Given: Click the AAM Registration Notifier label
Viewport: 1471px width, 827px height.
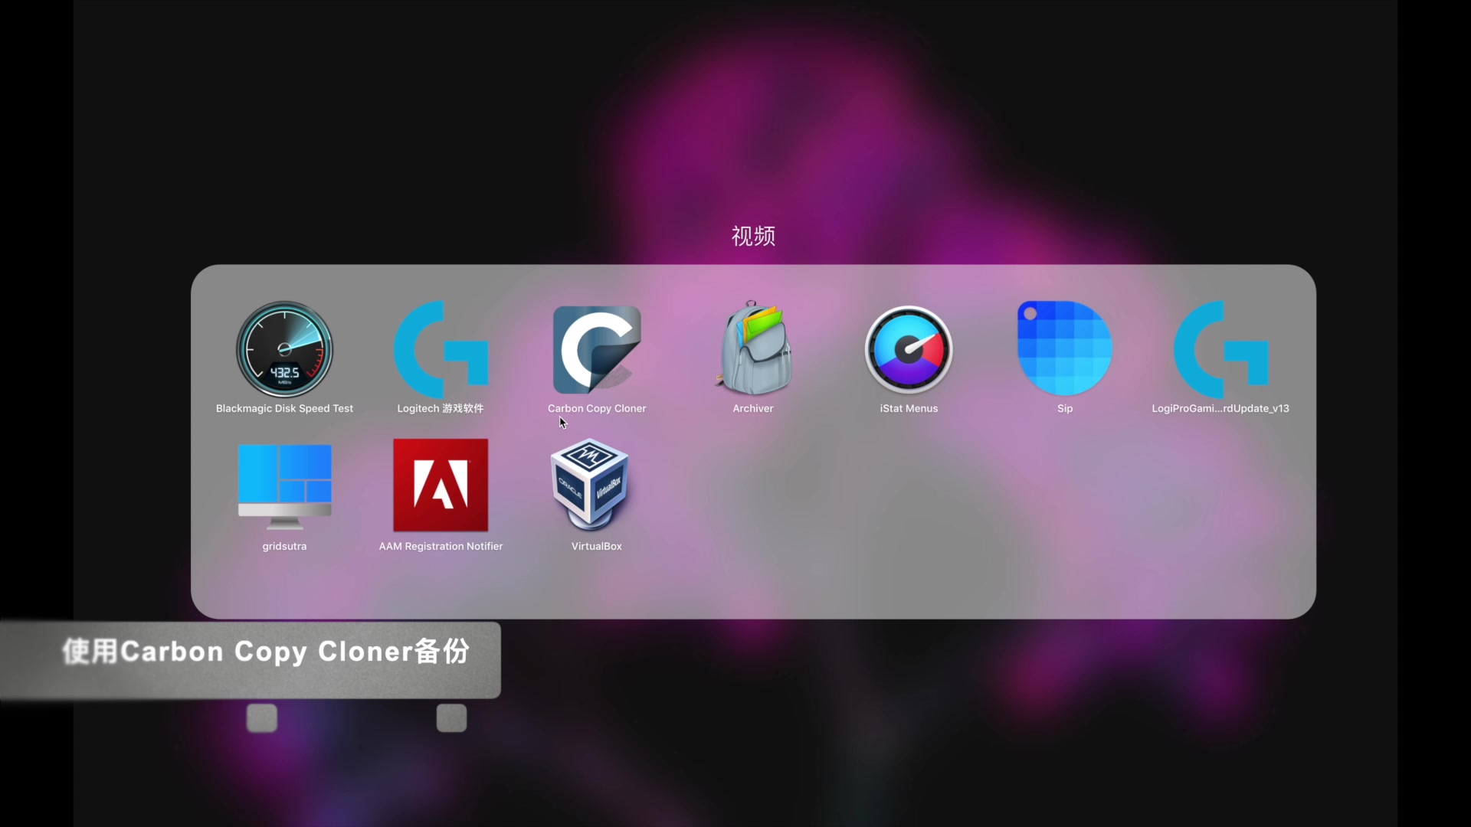Looking at the screenshot, I should 441,546.
